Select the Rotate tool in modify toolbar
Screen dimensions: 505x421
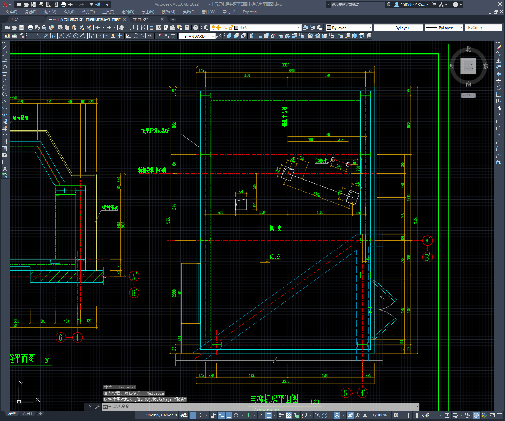(x=499, y=88)
